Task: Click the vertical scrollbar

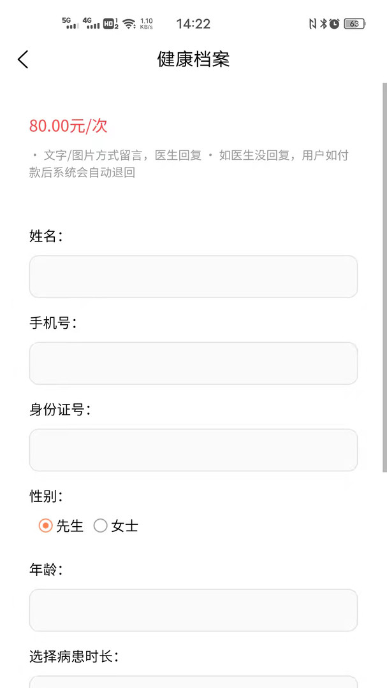Action: pyautogui.click(x=384, y=277)
